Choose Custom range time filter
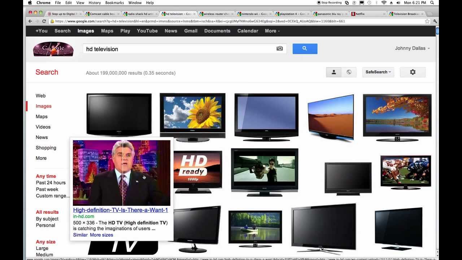Image resolution: width=462 pixels, height=260 pixels. 53,196
